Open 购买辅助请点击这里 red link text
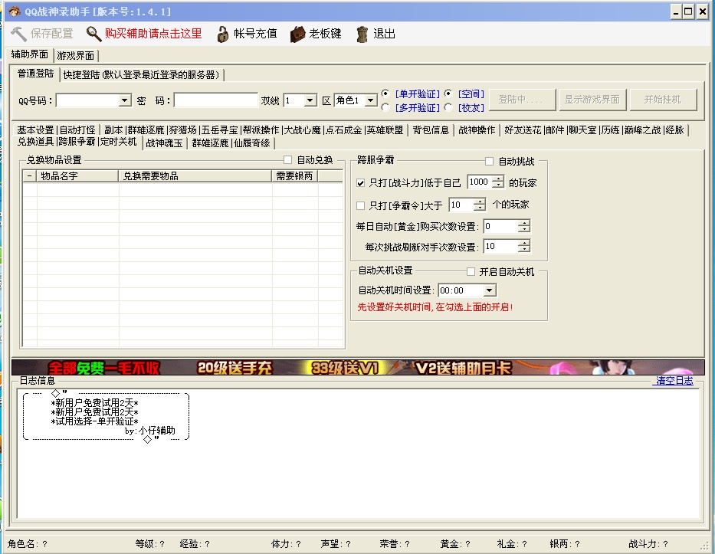This screenshot has height=554, width=715. point(153,34)
